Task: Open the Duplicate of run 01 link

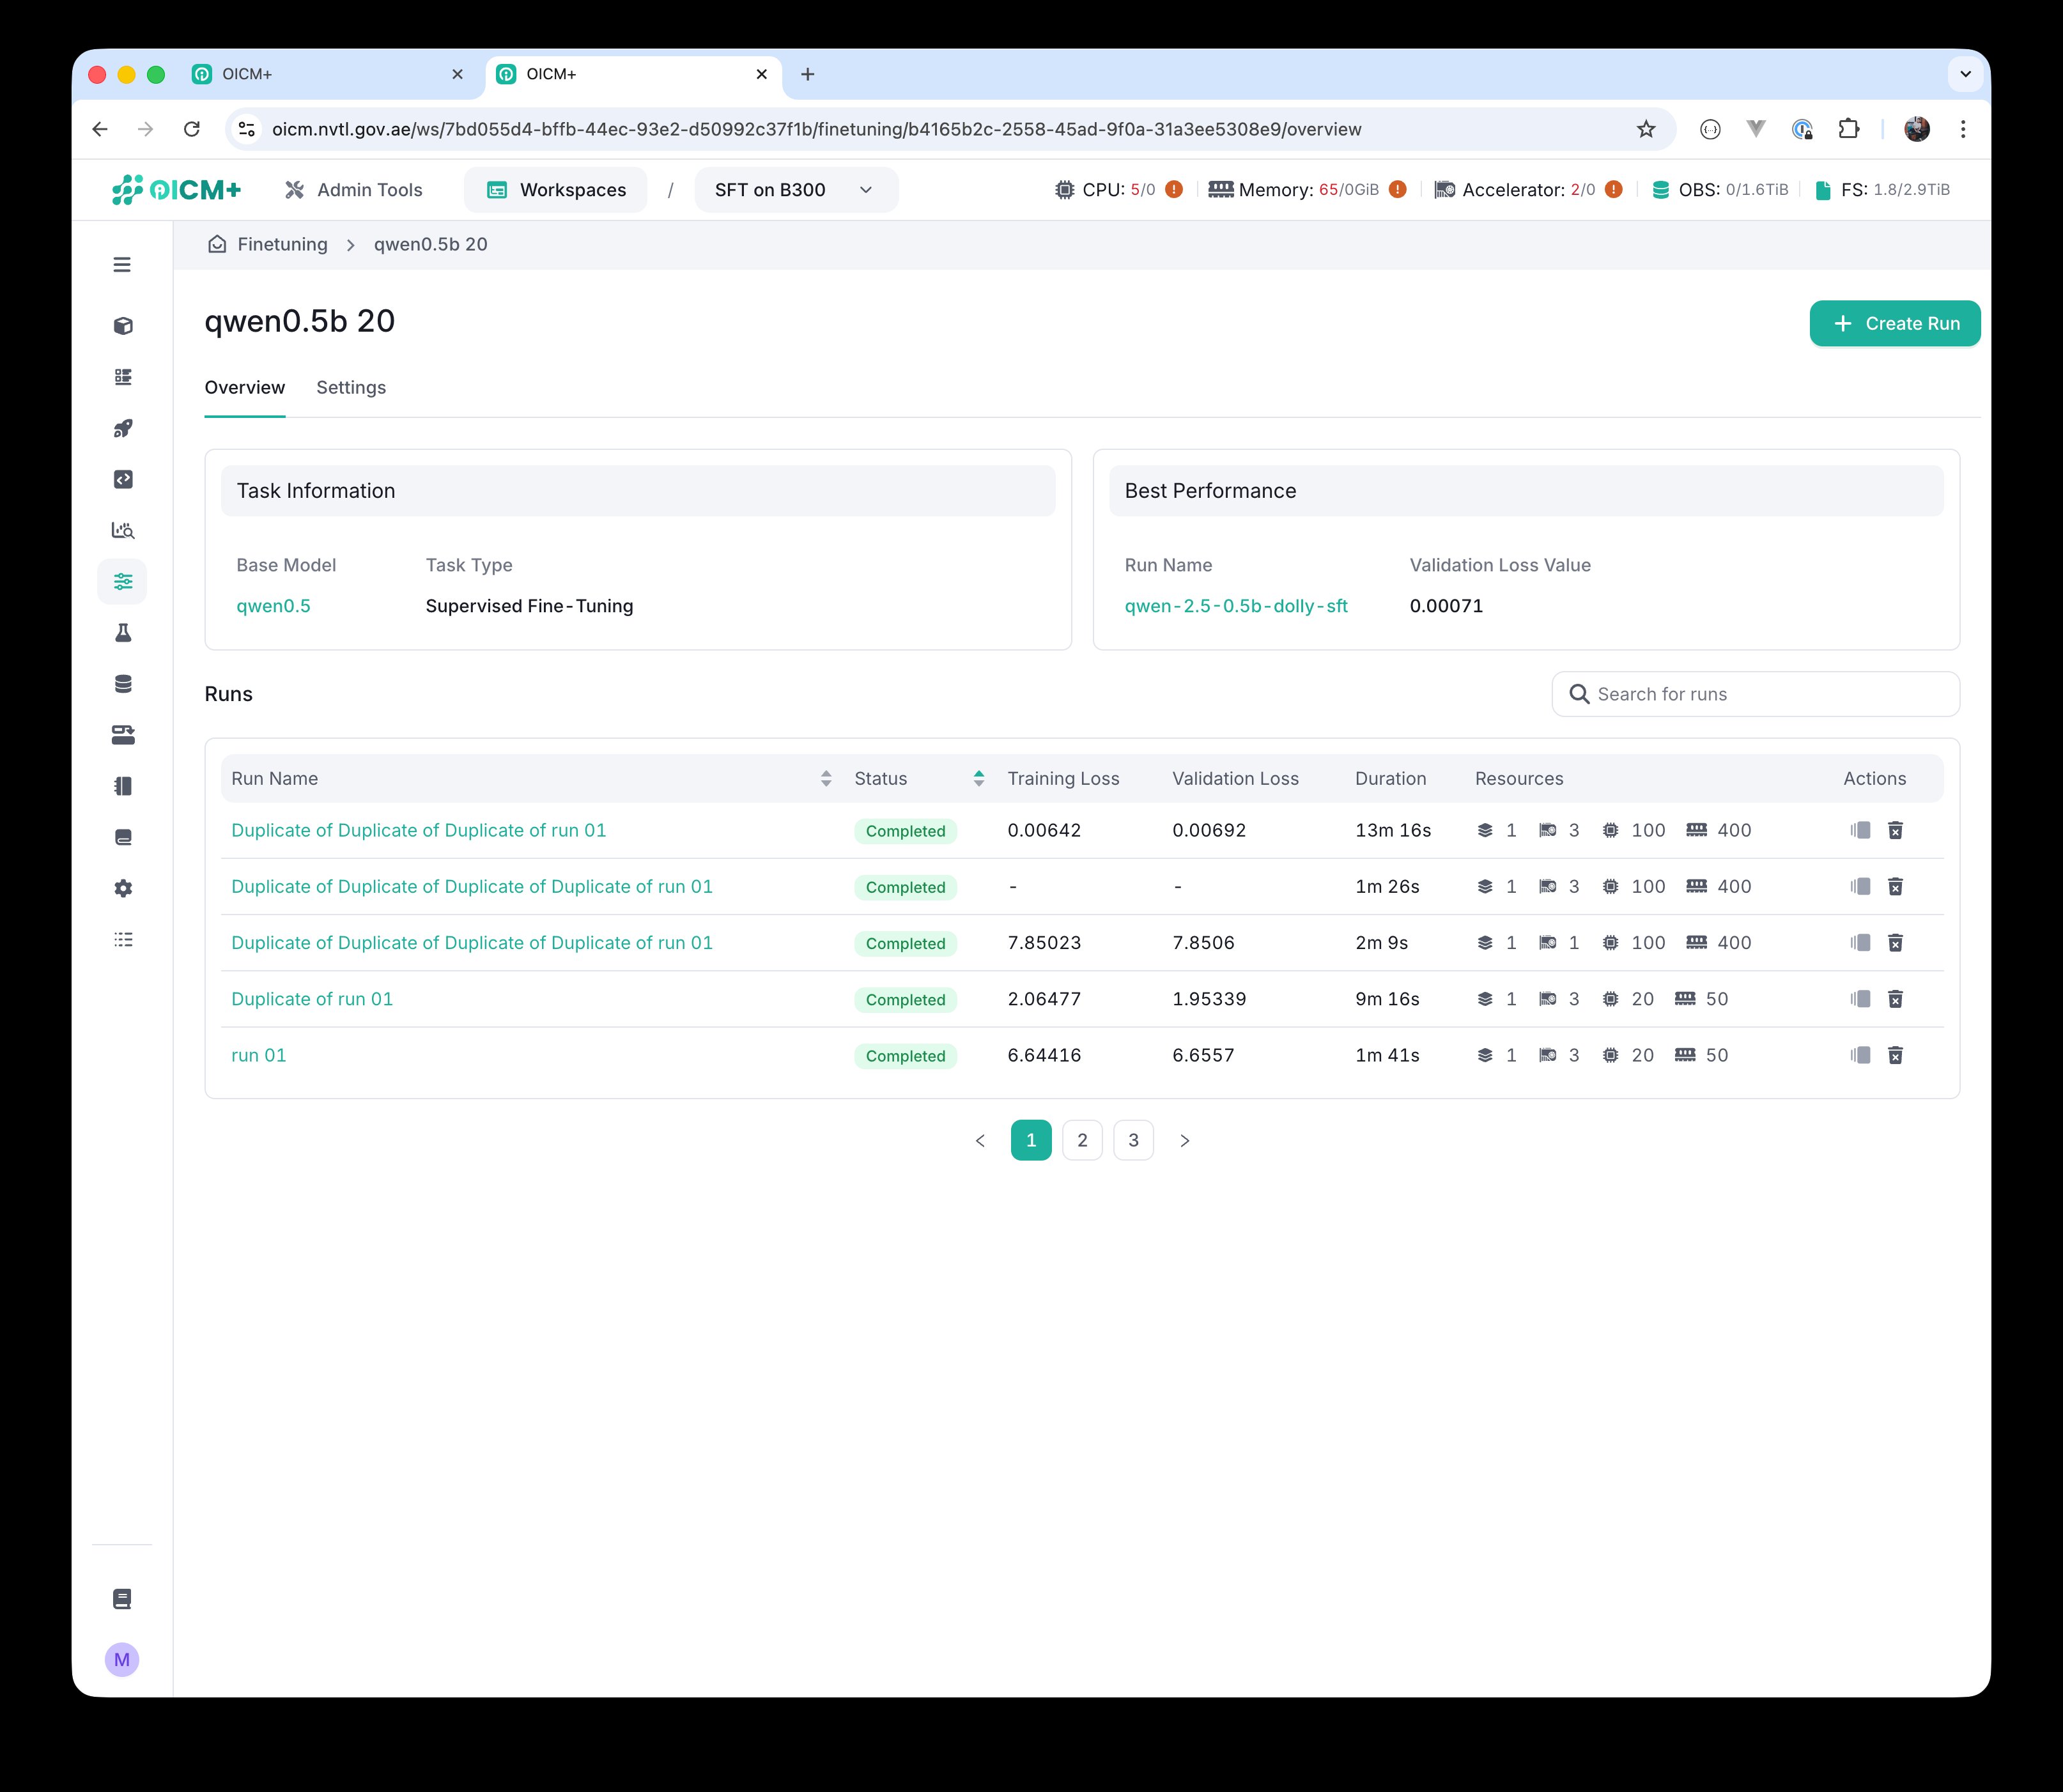Action: [312, 999]
